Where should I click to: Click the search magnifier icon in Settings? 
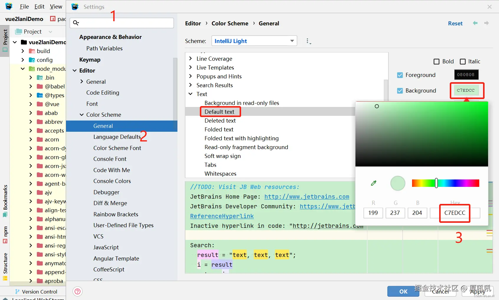(76, 23)
